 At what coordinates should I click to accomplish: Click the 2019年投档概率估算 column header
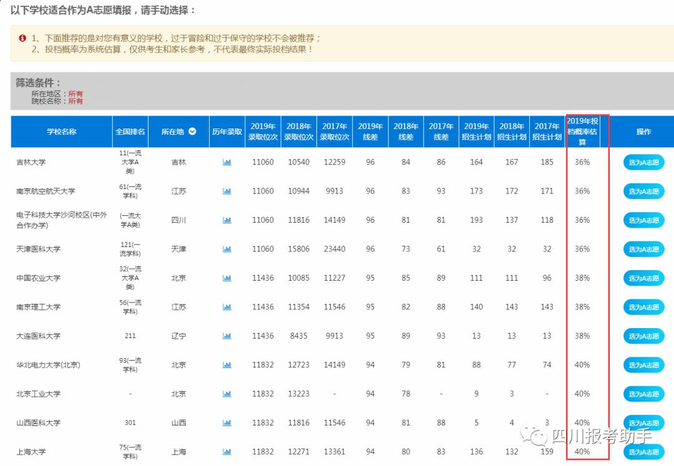click(582, 132)
